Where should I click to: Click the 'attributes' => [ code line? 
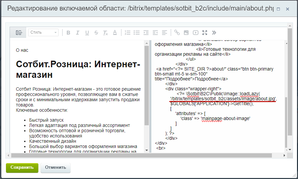point(191,113)
